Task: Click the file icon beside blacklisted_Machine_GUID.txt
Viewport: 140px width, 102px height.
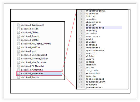Action: tap(18, 59)
